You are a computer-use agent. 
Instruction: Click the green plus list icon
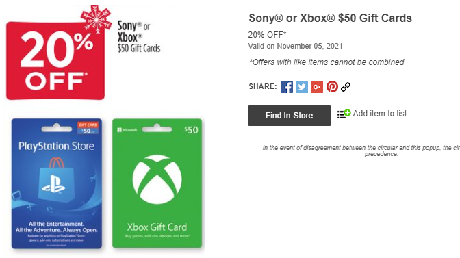point(344,114)
